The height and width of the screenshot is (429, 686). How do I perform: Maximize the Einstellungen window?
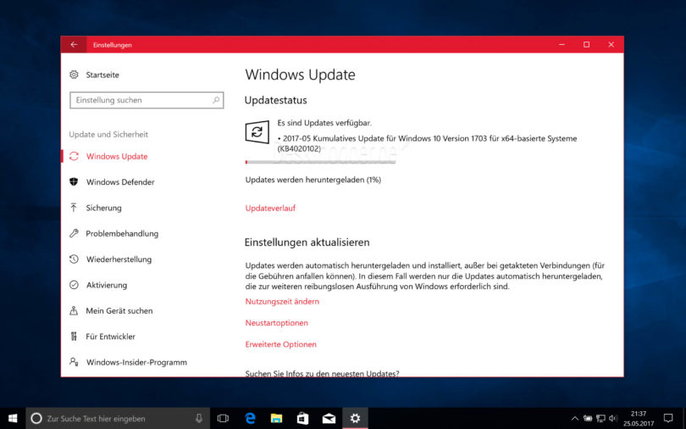tap(587, 45)
